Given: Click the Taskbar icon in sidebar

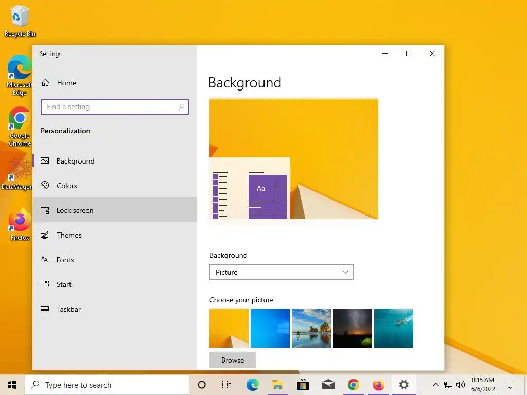Looking at the screenshot, I should (45, 309).
